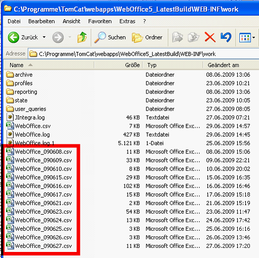Click the date 16.06.2009 16:46

tap(228, 186)
